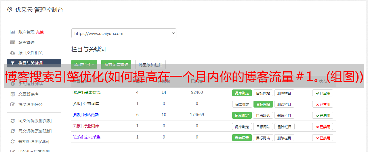The width and height of the screenshot is (368, 152).
Task: Click the 批量添加栏目 button
Action: click(150, 65)
